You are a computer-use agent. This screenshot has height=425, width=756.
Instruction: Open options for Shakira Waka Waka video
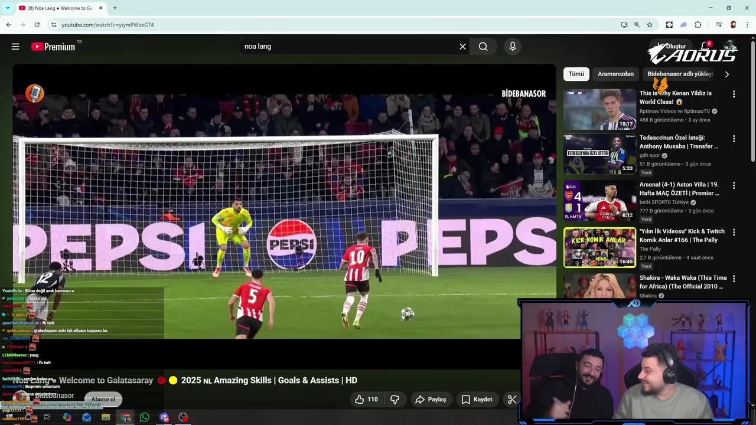pos(734,279)
